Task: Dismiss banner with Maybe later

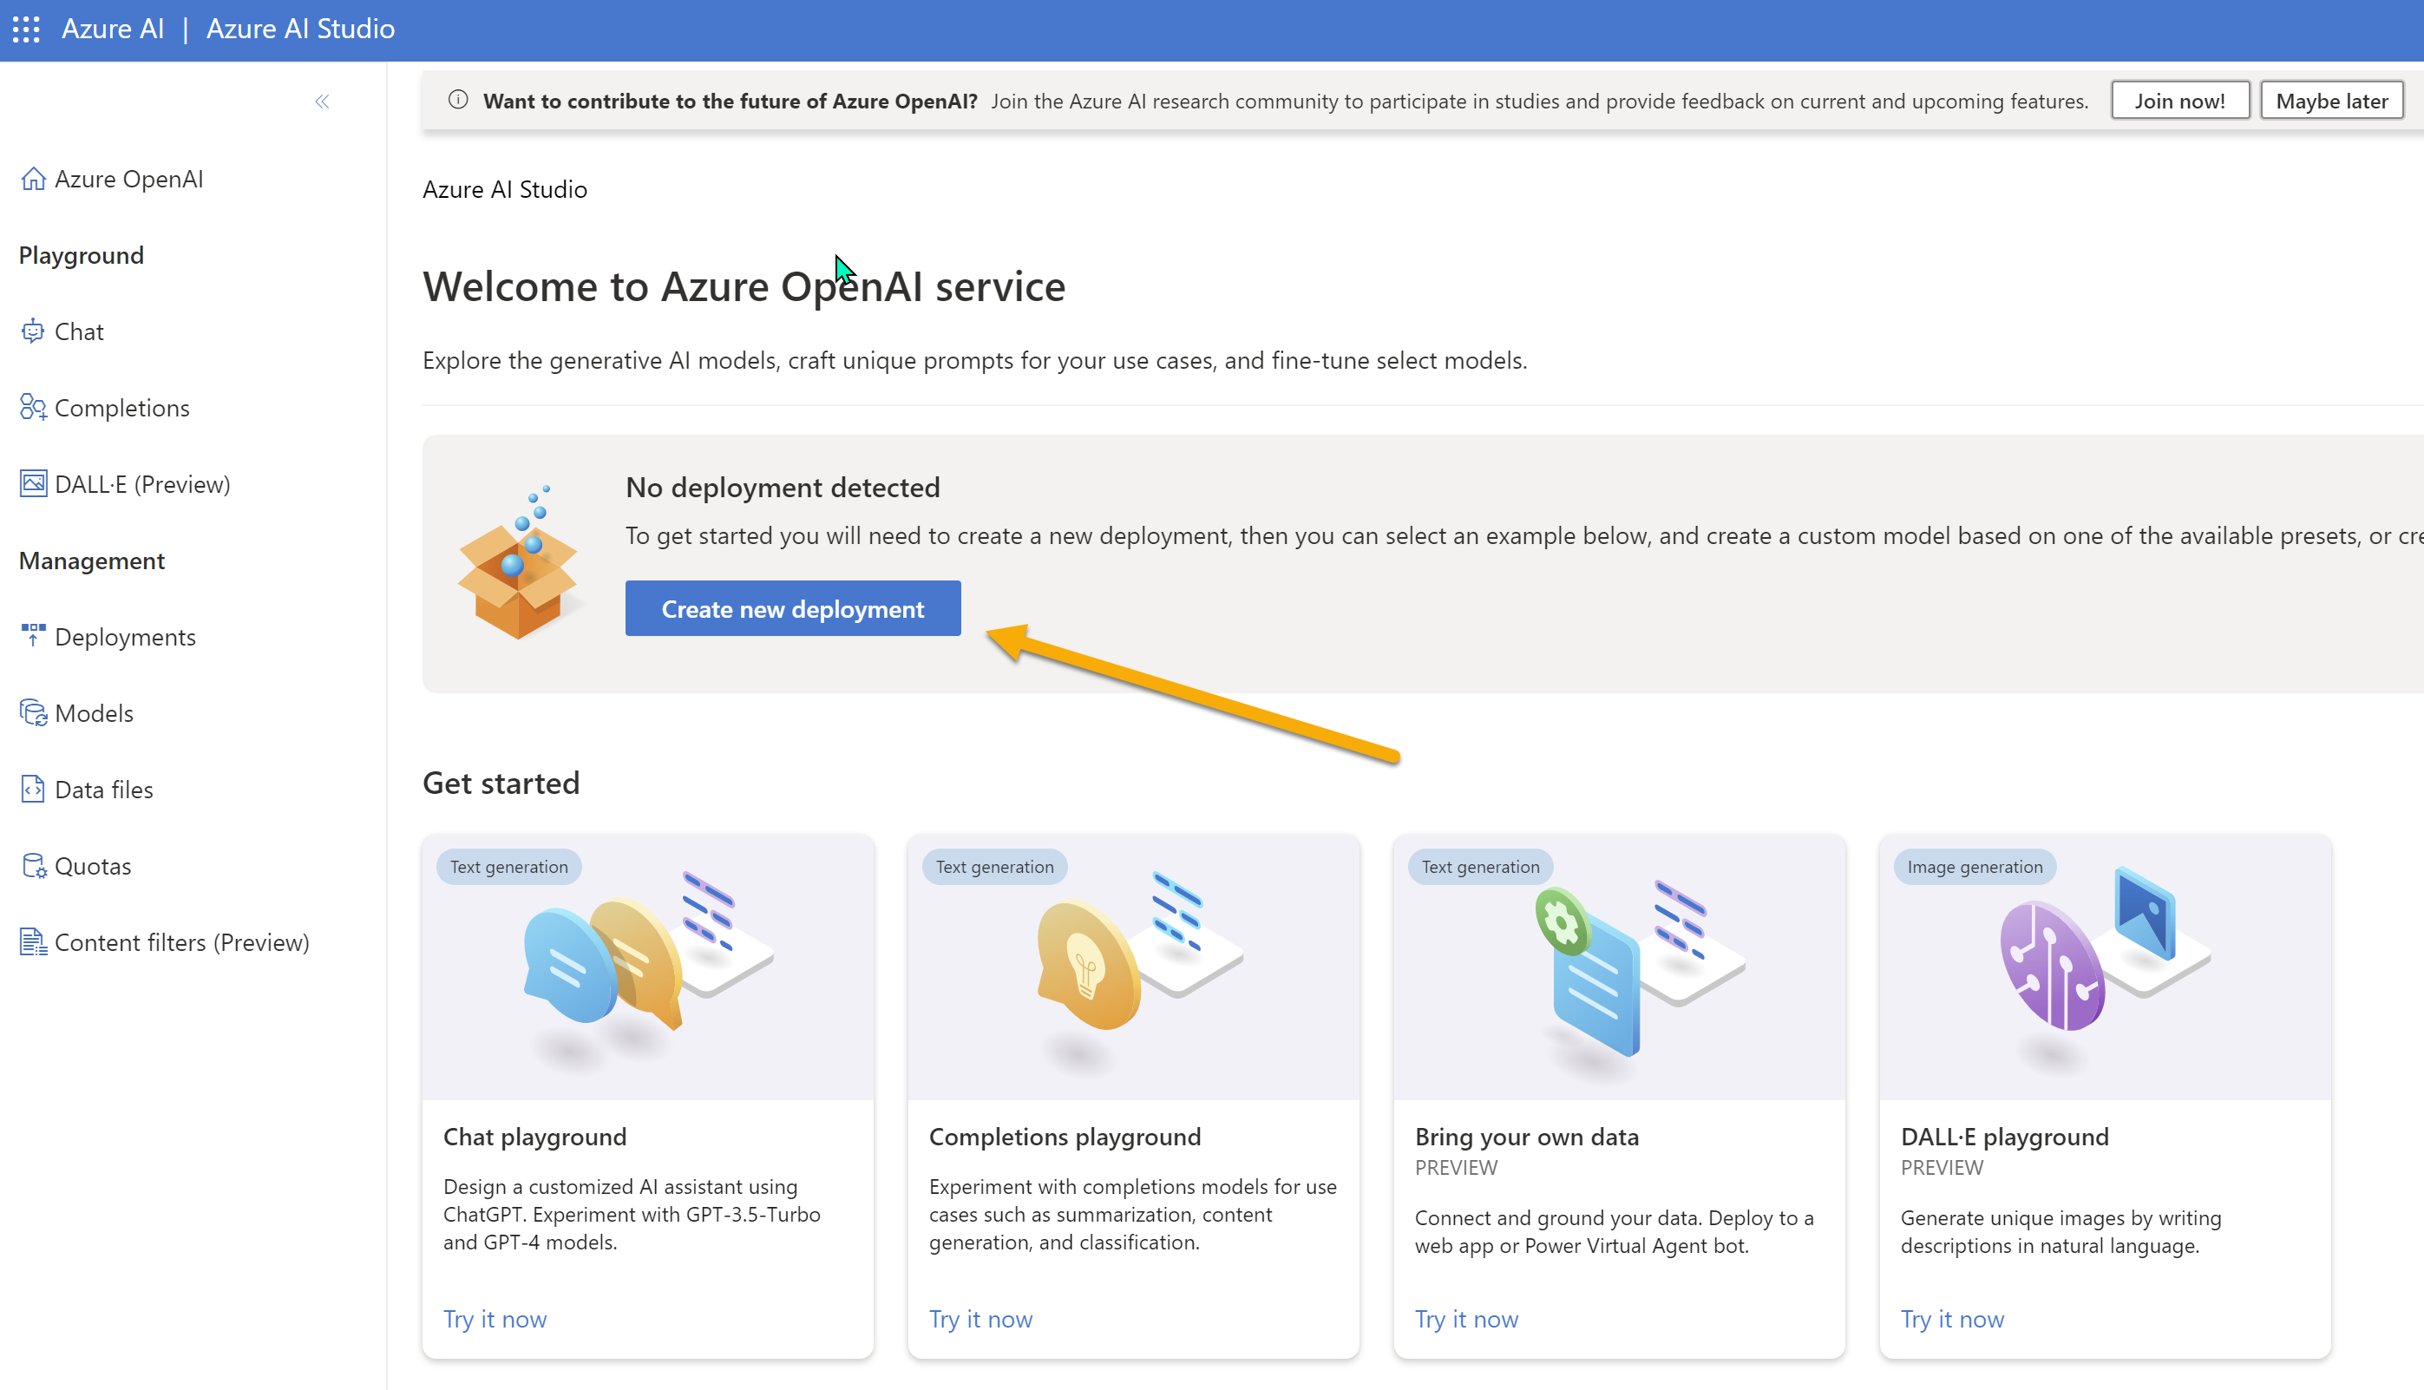Action: [x=2329, y=99]
